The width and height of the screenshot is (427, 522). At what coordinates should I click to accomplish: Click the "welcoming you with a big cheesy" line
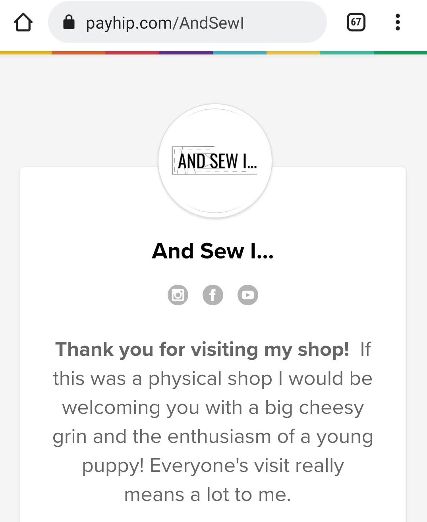point(213,408)
